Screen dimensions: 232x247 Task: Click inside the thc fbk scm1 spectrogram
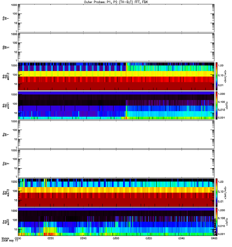[116, 222]
